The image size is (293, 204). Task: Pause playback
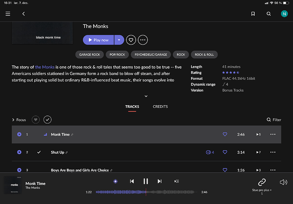(x=146, y=181)
